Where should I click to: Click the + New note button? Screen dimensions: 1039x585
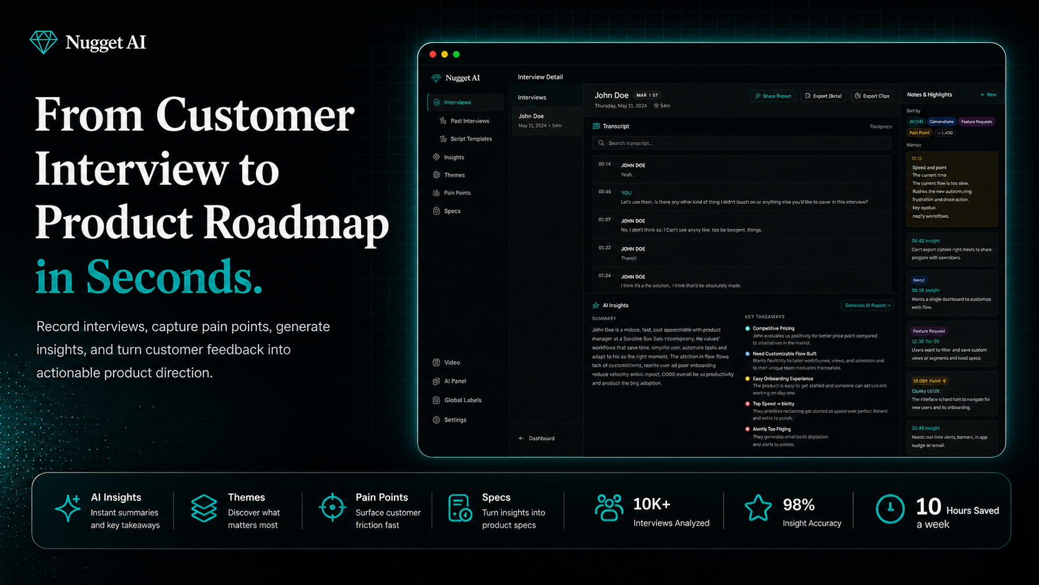point(988,95)
